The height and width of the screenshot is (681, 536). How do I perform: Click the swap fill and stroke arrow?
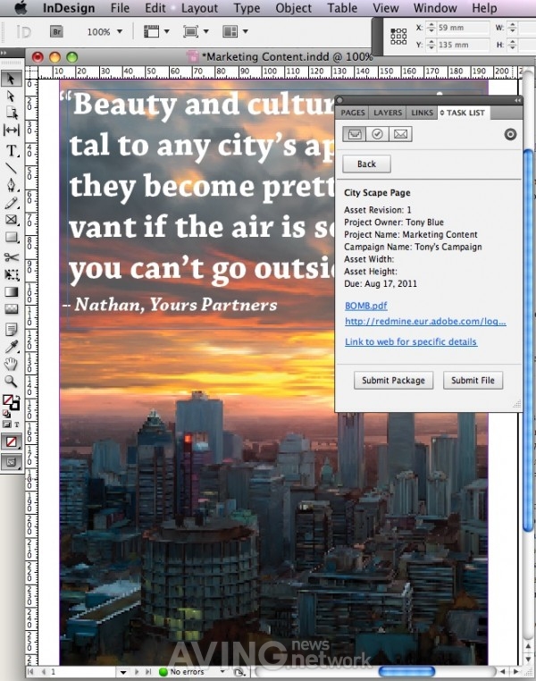coord(16,398)
